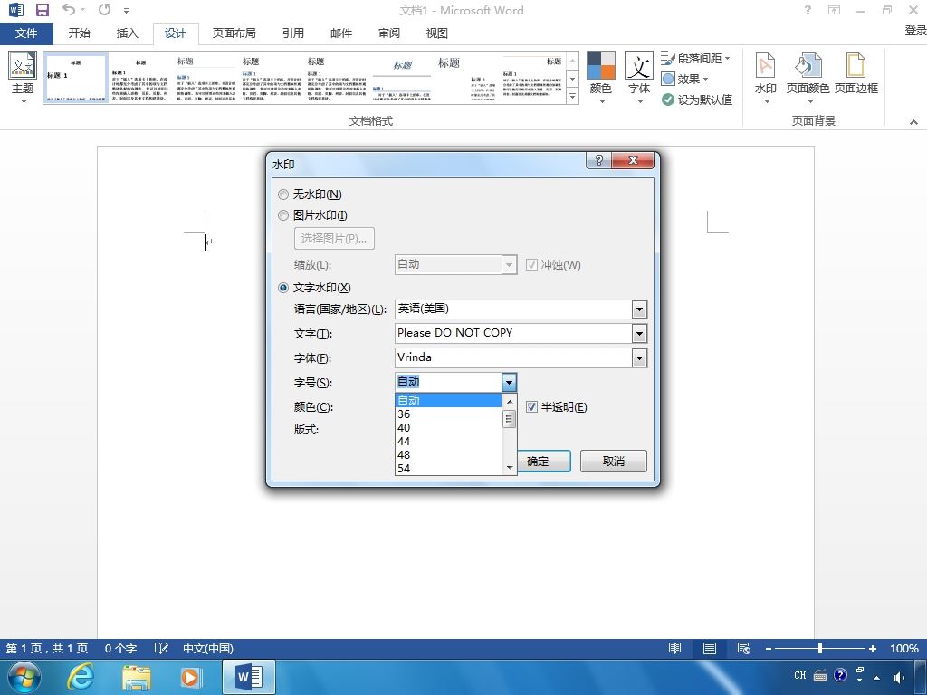927x695 pixels.
Task: Open Paragraph Spacing (段落间距) menu
Action: pos(696,59)
